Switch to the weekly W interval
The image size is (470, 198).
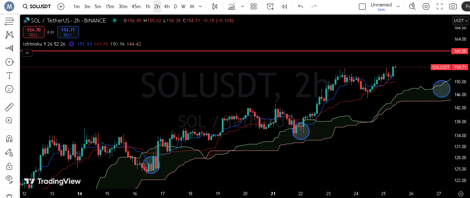[x=183, y=6]
